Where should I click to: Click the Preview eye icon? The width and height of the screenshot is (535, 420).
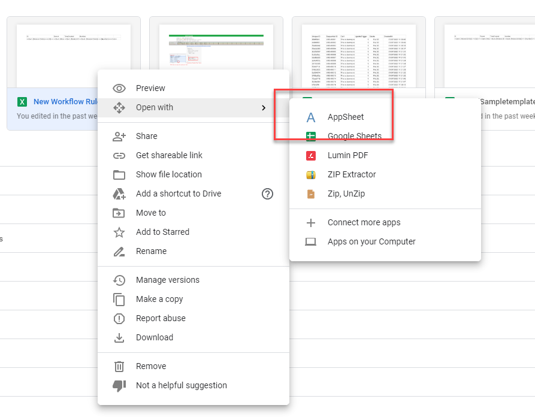click(x=119, y=88)
